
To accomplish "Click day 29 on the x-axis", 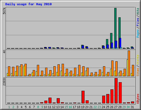I will point(124,107).
